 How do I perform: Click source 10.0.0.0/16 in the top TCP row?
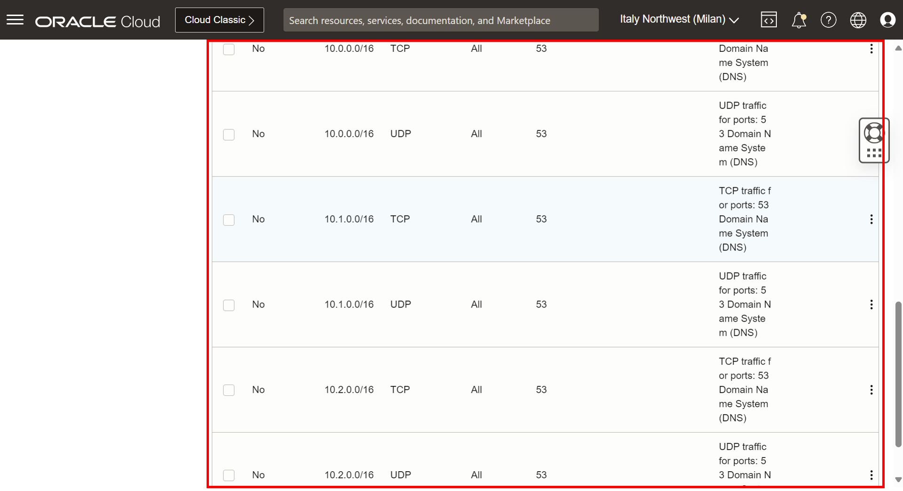(349, 48)
